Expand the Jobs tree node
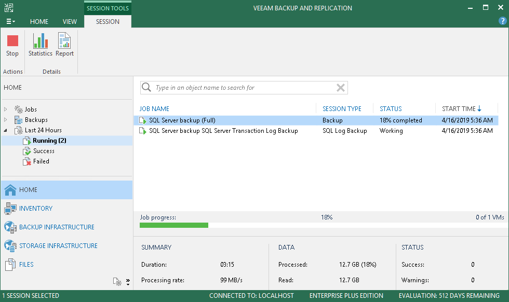The height and width of the screenshot is (302, 509). point(6,109)
